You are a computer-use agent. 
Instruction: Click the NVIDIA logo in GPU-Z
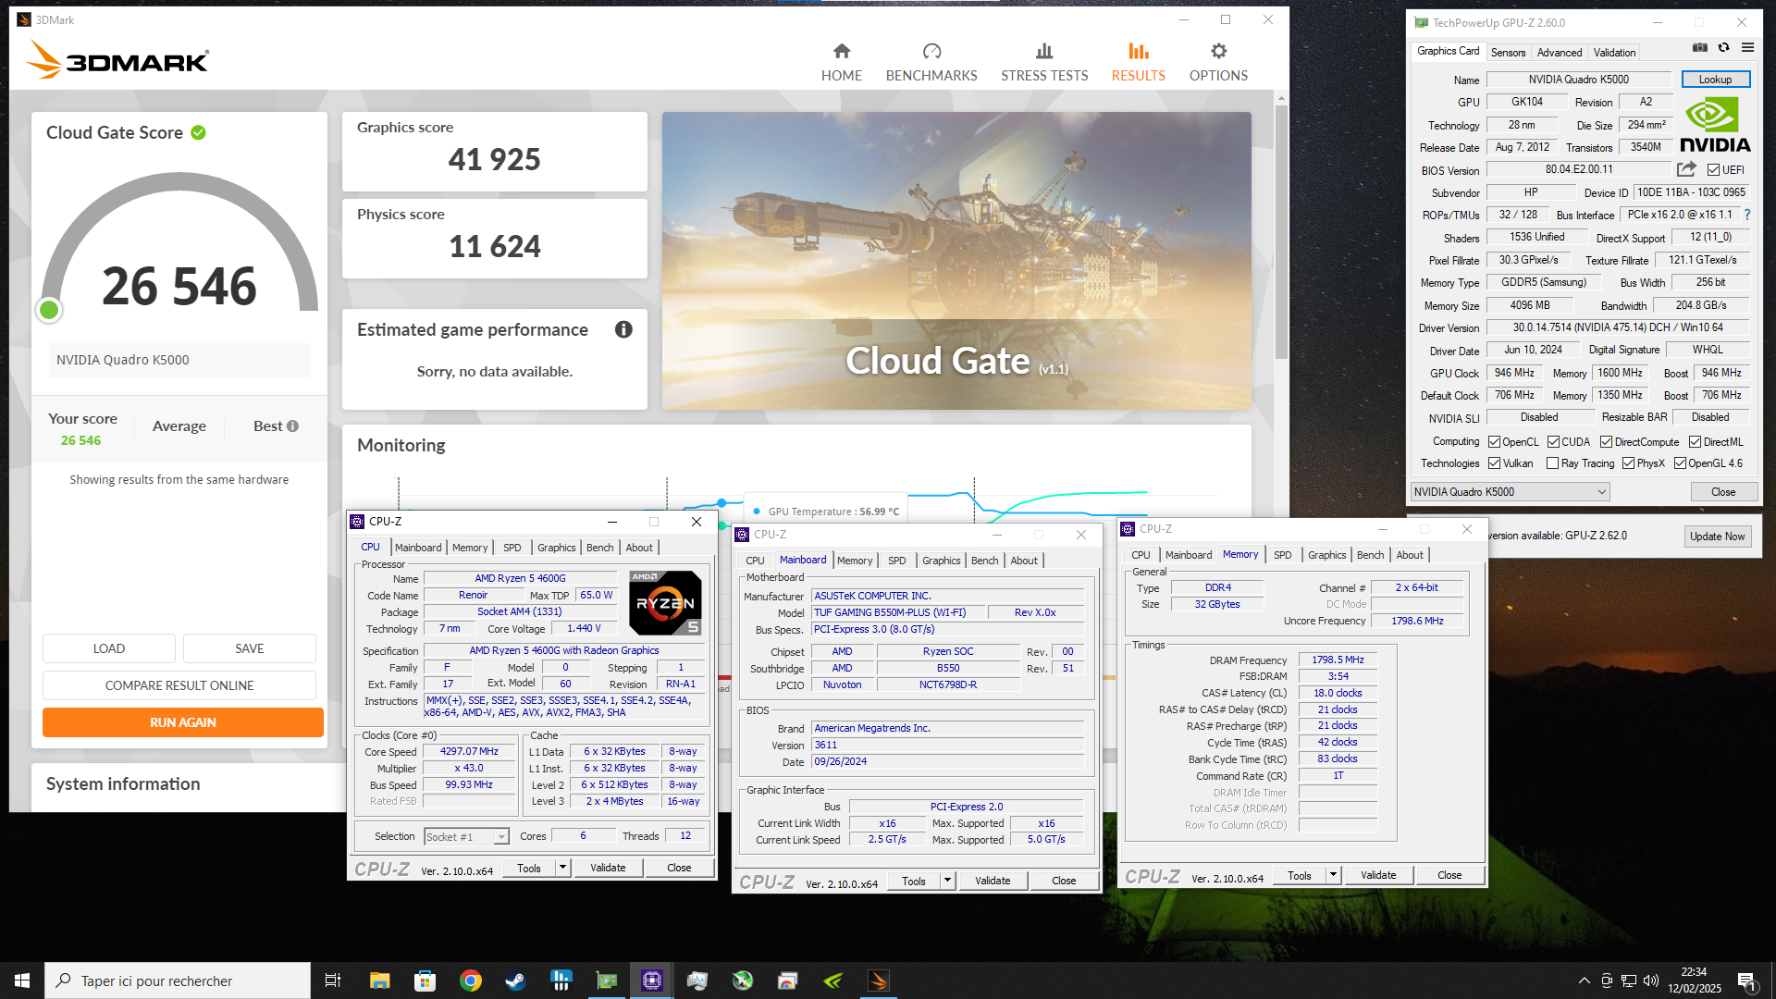1715,126
